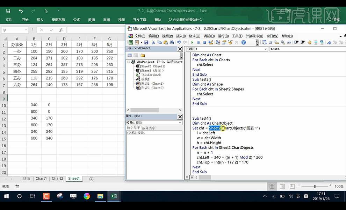Open the 模块1 properties object dropdown
Screen dimensions: 346x210
pyautogui.click(x=180, y=123)
